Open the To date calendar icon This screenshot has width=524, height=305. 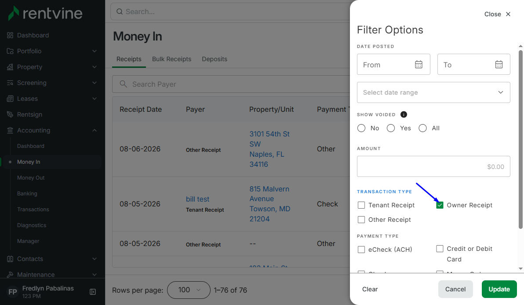point(499,64)
